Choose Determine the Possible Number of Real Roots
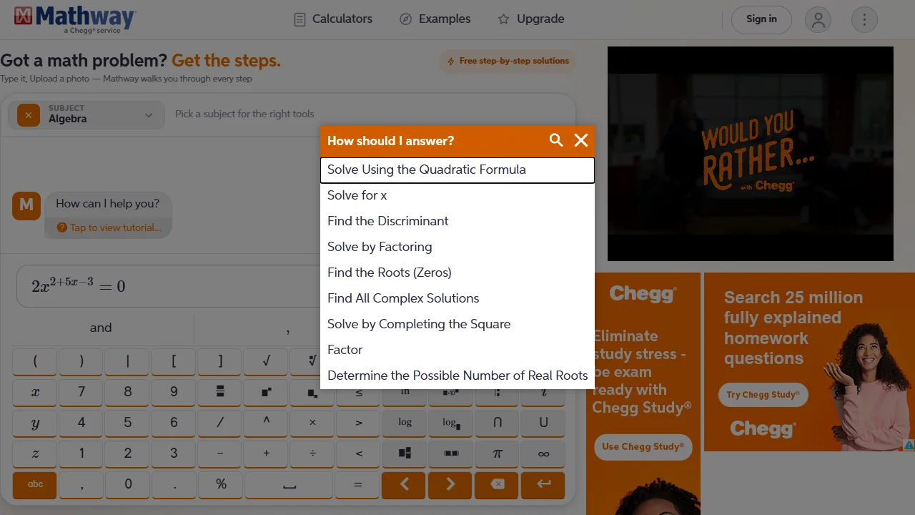The height and width of the screenshot is (515, 915). [x=457, y=376]
